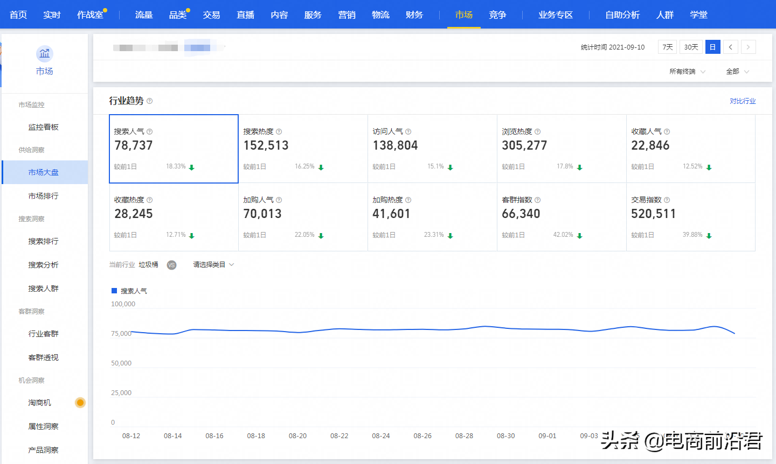Select the 收藏热度 metric card
The height and width of the screenshot is (464, 776).
click(x=174, y=217)
